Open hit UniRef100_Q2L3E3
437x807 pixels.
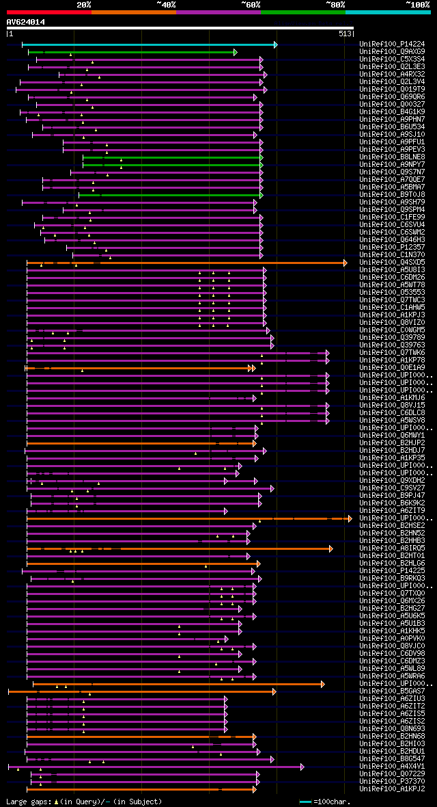[392, 67]
